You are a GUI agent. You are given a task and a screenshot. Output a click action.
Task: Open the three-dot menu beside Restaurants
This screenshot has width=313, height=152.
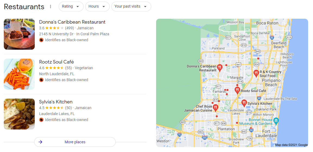(50, 7)
